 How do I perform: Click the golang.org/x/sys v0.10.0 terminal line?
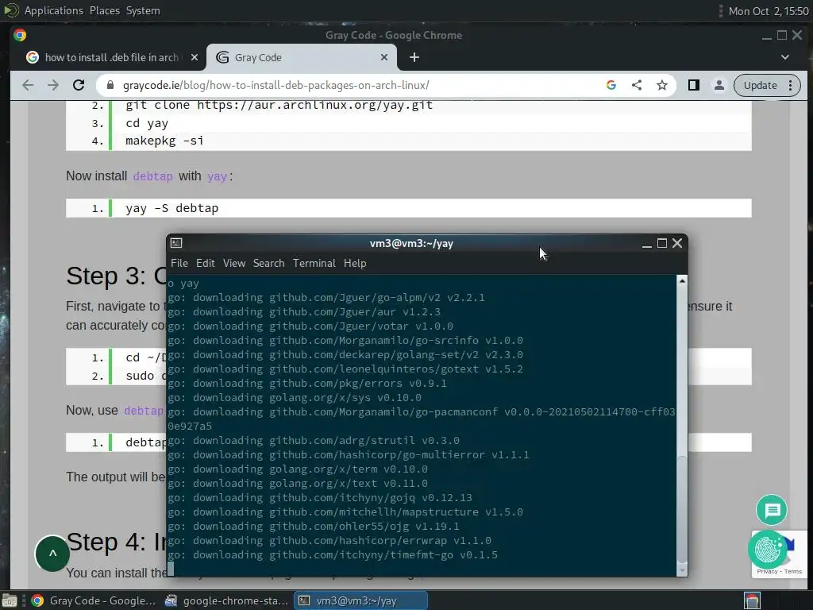pyautogui.click(x=295, y=398)
